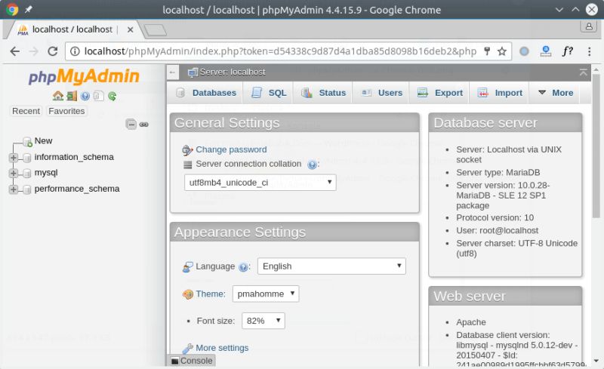The image size is (604, 369).
Task: Click the Server: localhost breadcrumb
Action: click(x=233, y=72)
